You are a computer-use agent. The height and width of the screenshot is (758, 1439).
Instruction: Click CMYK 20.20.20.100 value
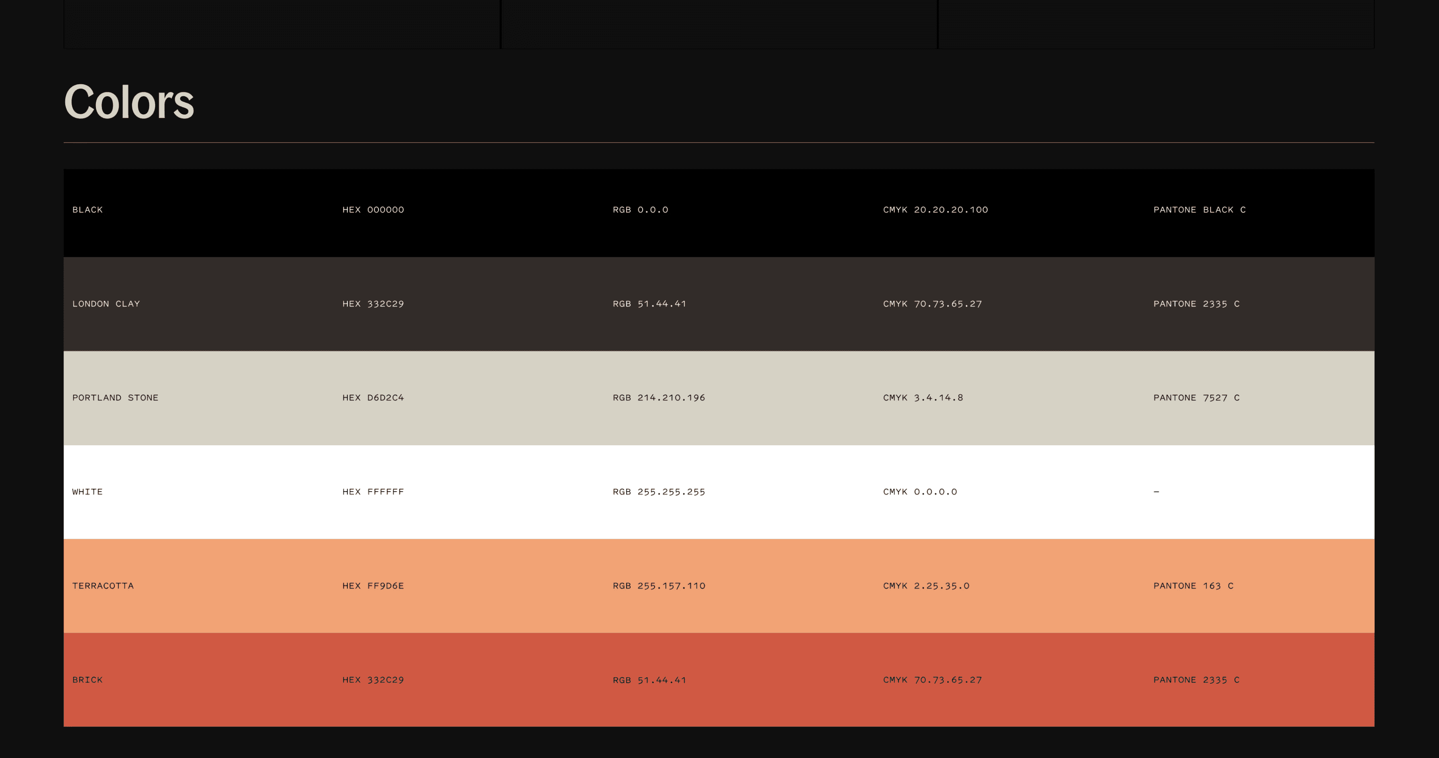[x=935, y=210]
